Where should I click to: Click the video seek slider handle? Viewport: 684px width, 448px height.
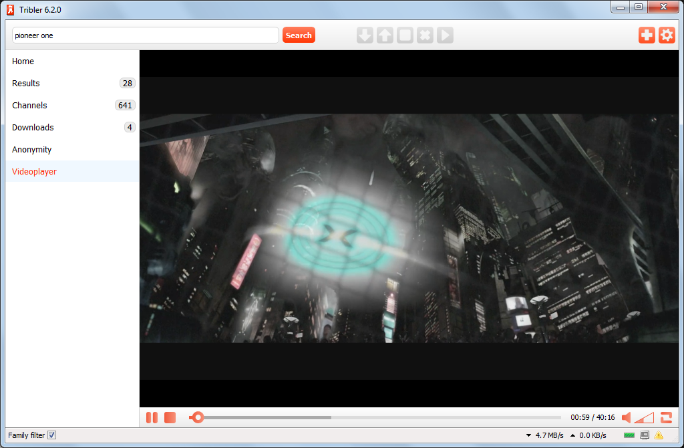click(x=198, y=417)
